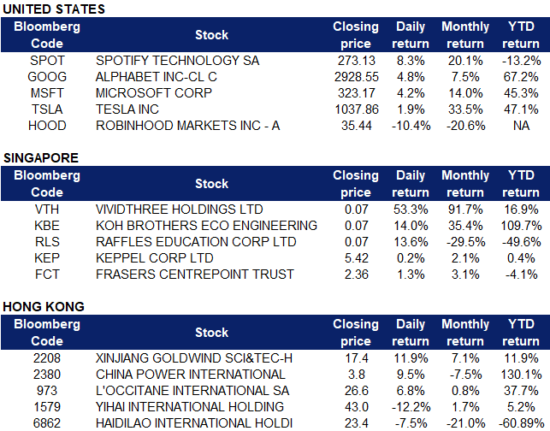
Task: Click YIHAI INTERNATIONAL daily return -12.2%
Action: click(411, 407)
